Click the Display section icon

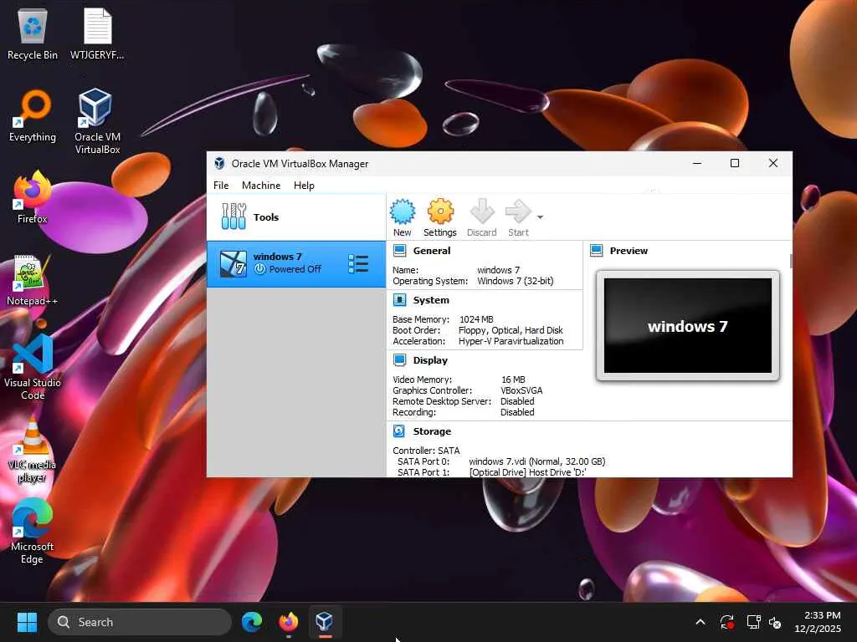coord(399,360)
